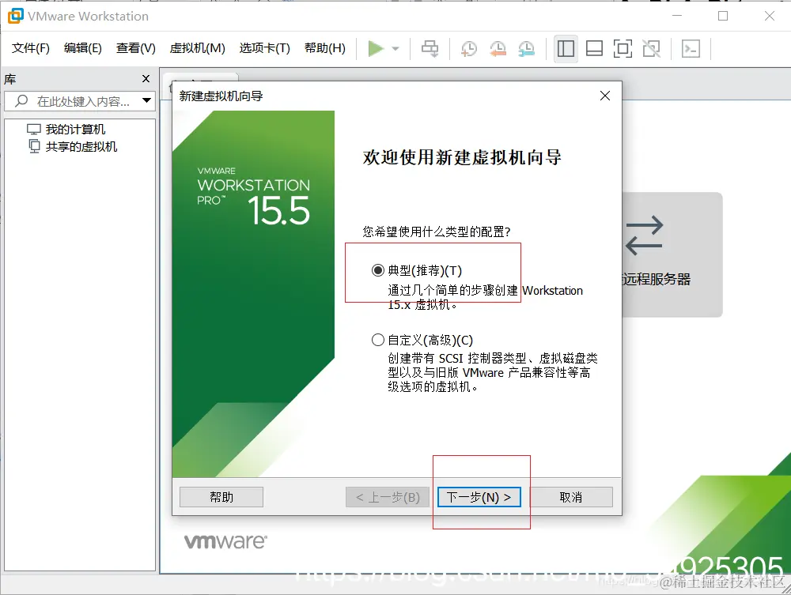Image resolution: width=791 pixels, height=595 pixels.
Task: Open the 虚拟机(M) menu
Action: click(197, 48)
